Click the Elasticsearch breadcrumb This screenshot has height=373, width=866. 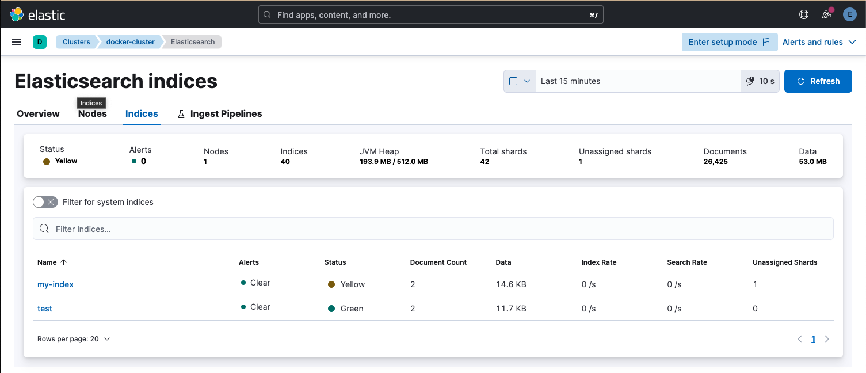pyautogui.click(x=193, y=42)
